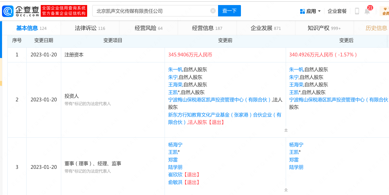The image size is (389, 195).
Task: Open notifications via the bell icon
Action: 367,11
